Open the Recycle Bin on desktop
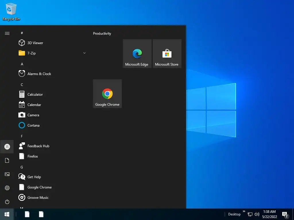The image size is (294, 220). point(11,11)
